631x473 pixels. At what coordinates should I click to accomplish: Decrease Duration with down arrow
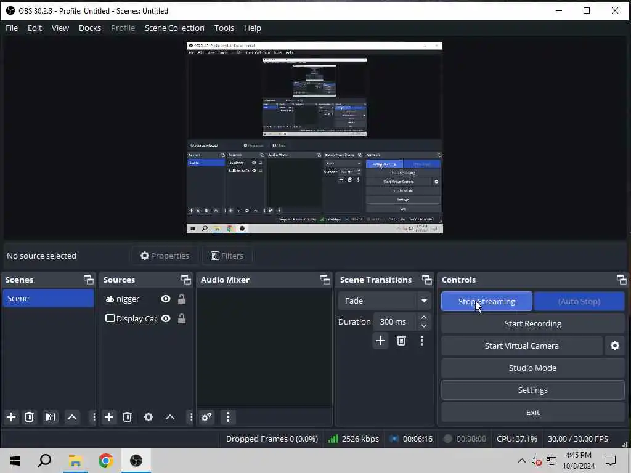tap(424, 326)
